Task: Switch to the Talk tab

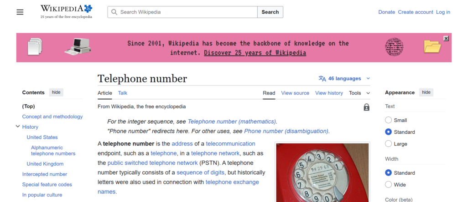Action: point(123,93)
